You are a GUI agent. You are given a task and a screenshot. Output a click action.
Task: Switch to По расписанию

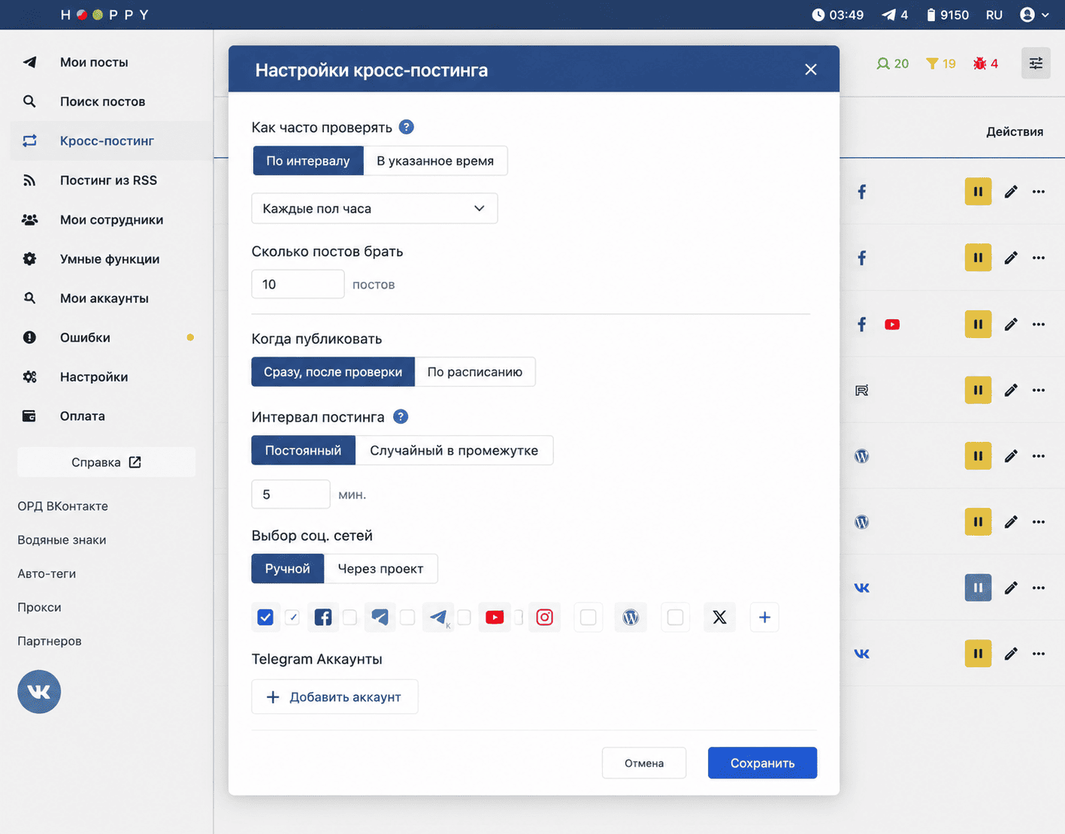pyautogui.click(x=475, y=372)
